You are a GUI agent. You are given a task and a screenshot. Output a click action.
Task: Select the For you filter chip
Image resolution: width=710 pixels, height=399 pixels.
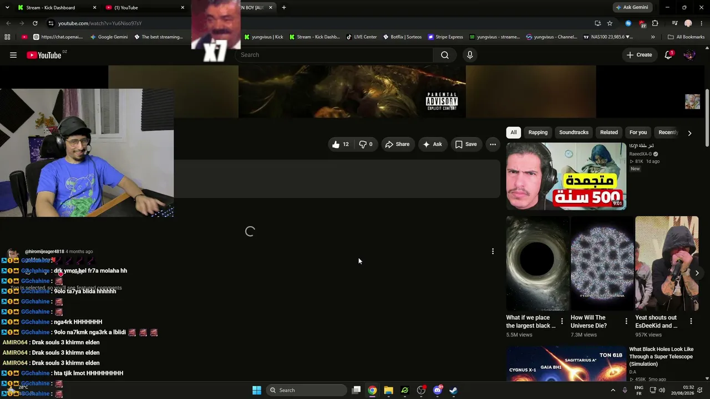click(x=638, y=132)
